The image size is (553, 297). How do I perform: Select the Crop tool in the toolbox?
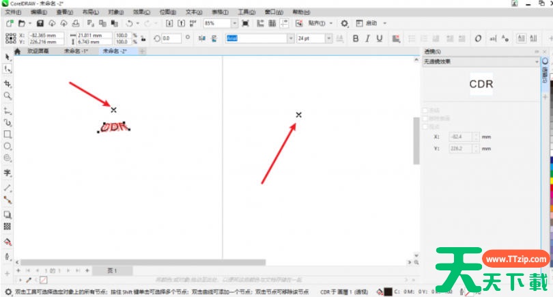[x=8, y=83]
